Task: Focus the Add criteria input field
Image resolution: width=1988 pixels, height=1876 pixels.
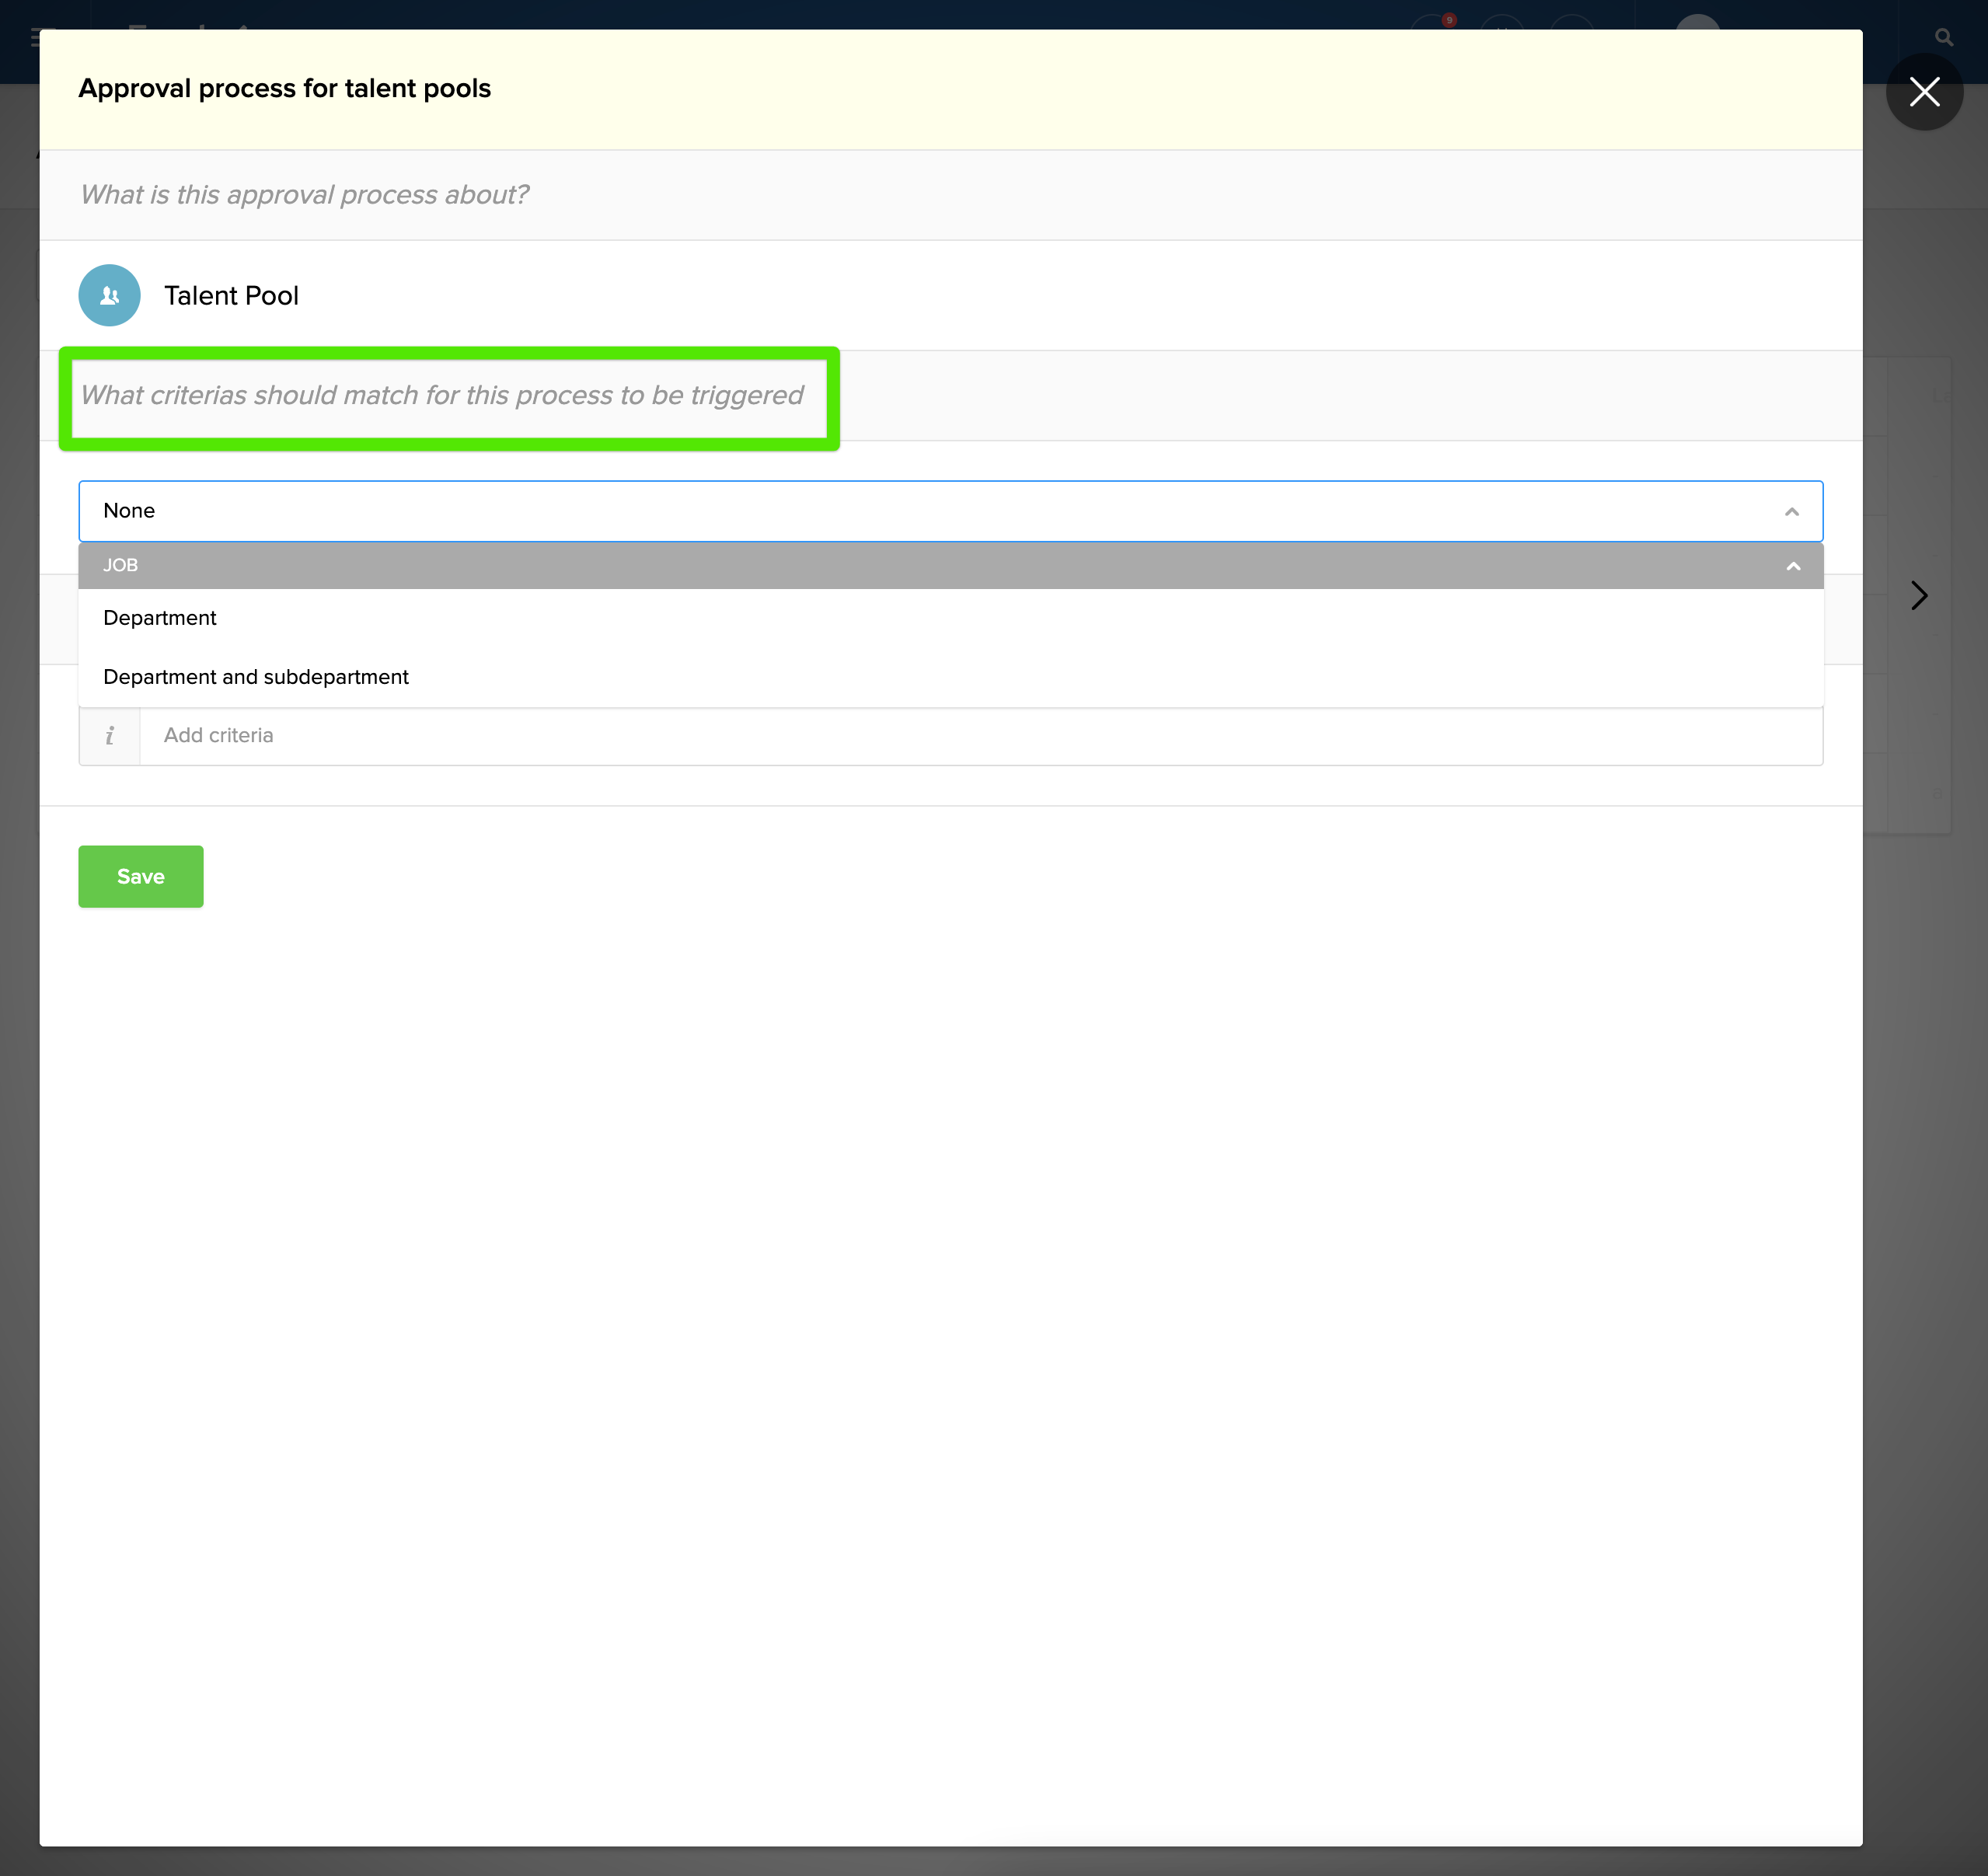Action: point(980,736)
